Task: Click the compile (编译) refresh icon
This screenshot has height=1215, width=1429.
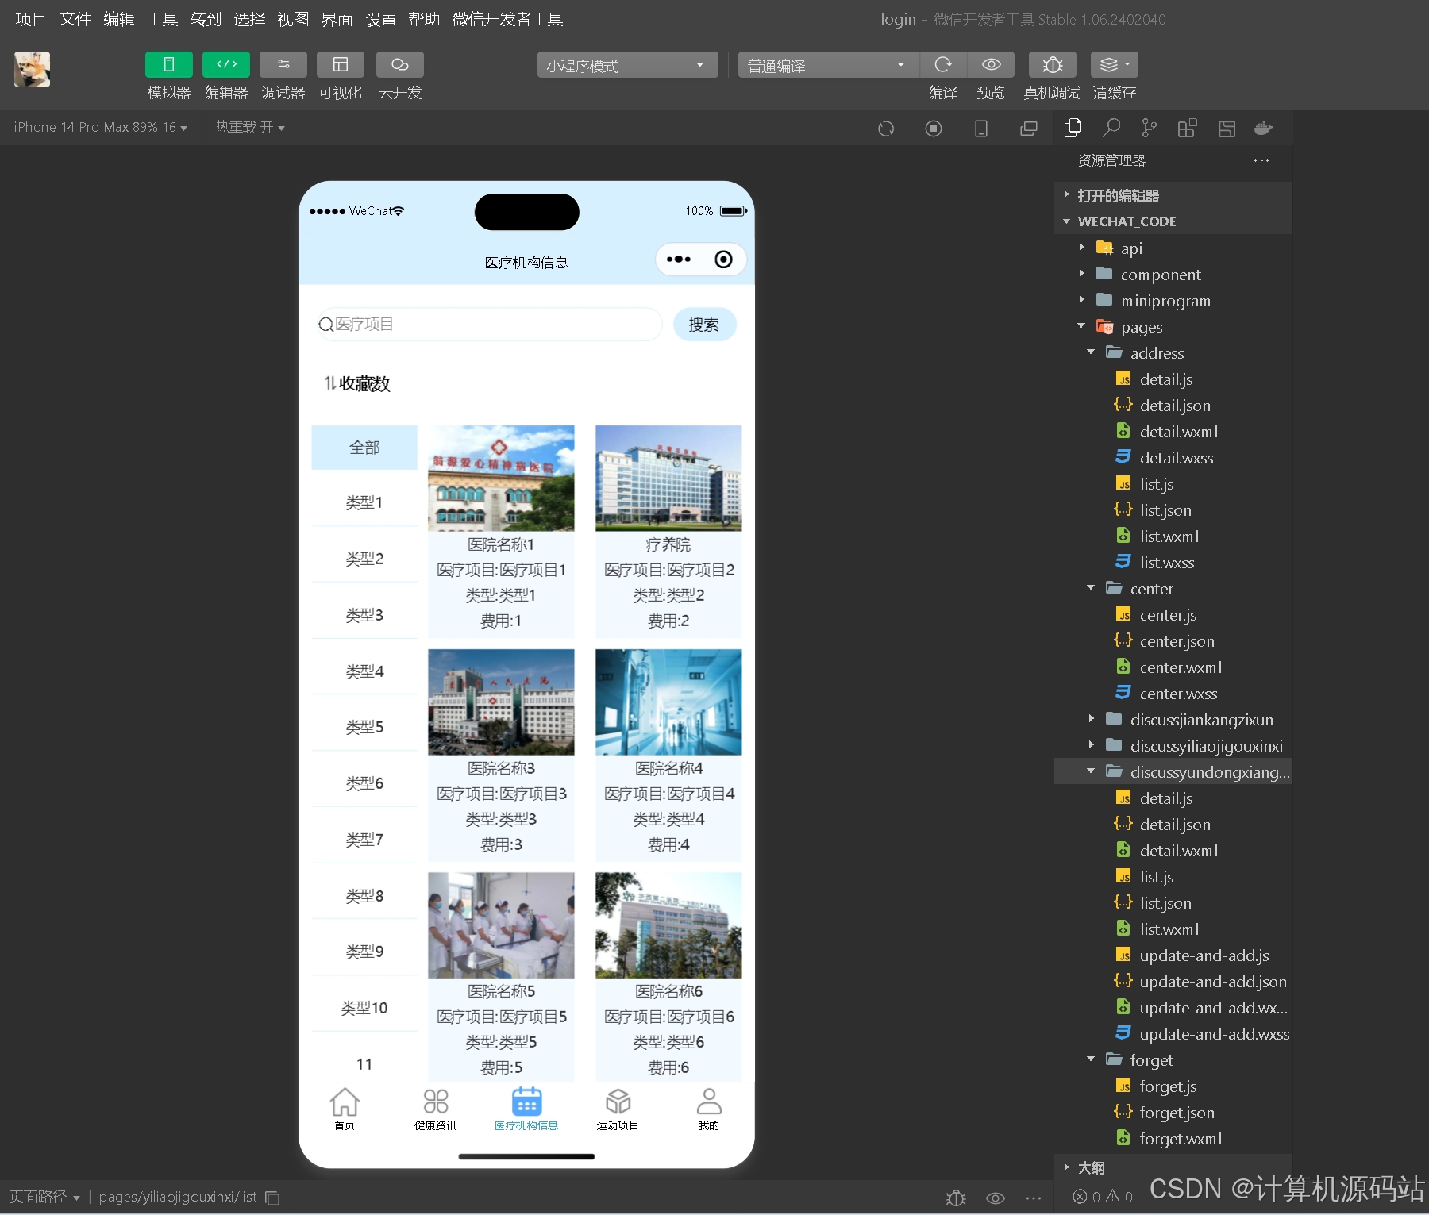Action: [943, 64]
